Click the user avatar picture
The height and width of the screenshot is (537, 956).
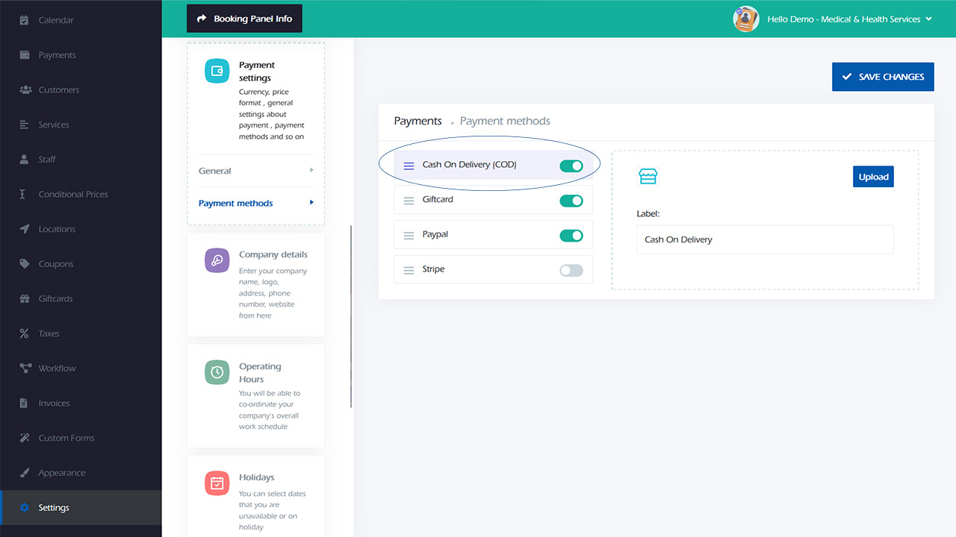click(746, 19)
